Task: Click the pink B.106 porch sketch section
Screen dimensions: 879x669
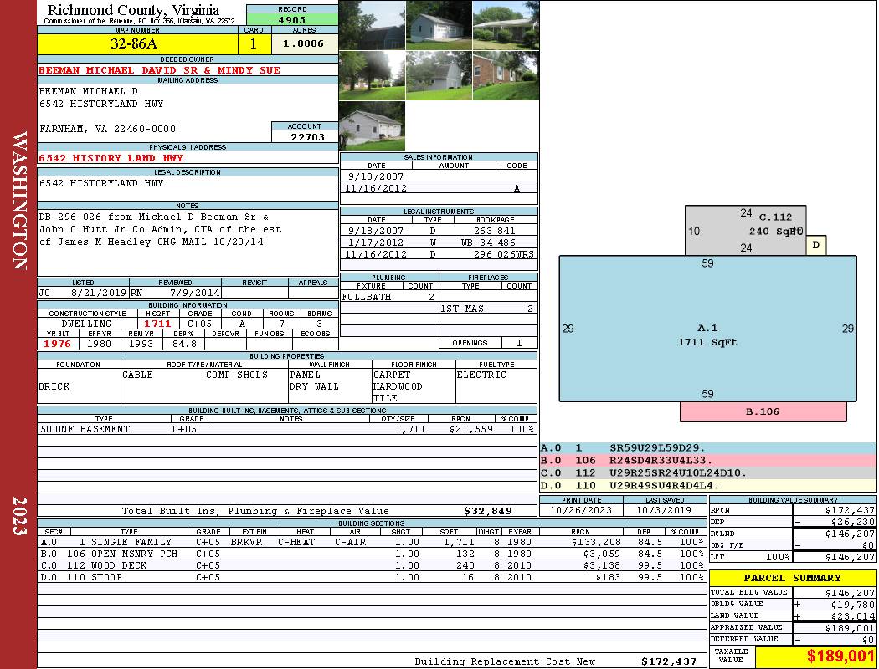Action: point(763,411)
